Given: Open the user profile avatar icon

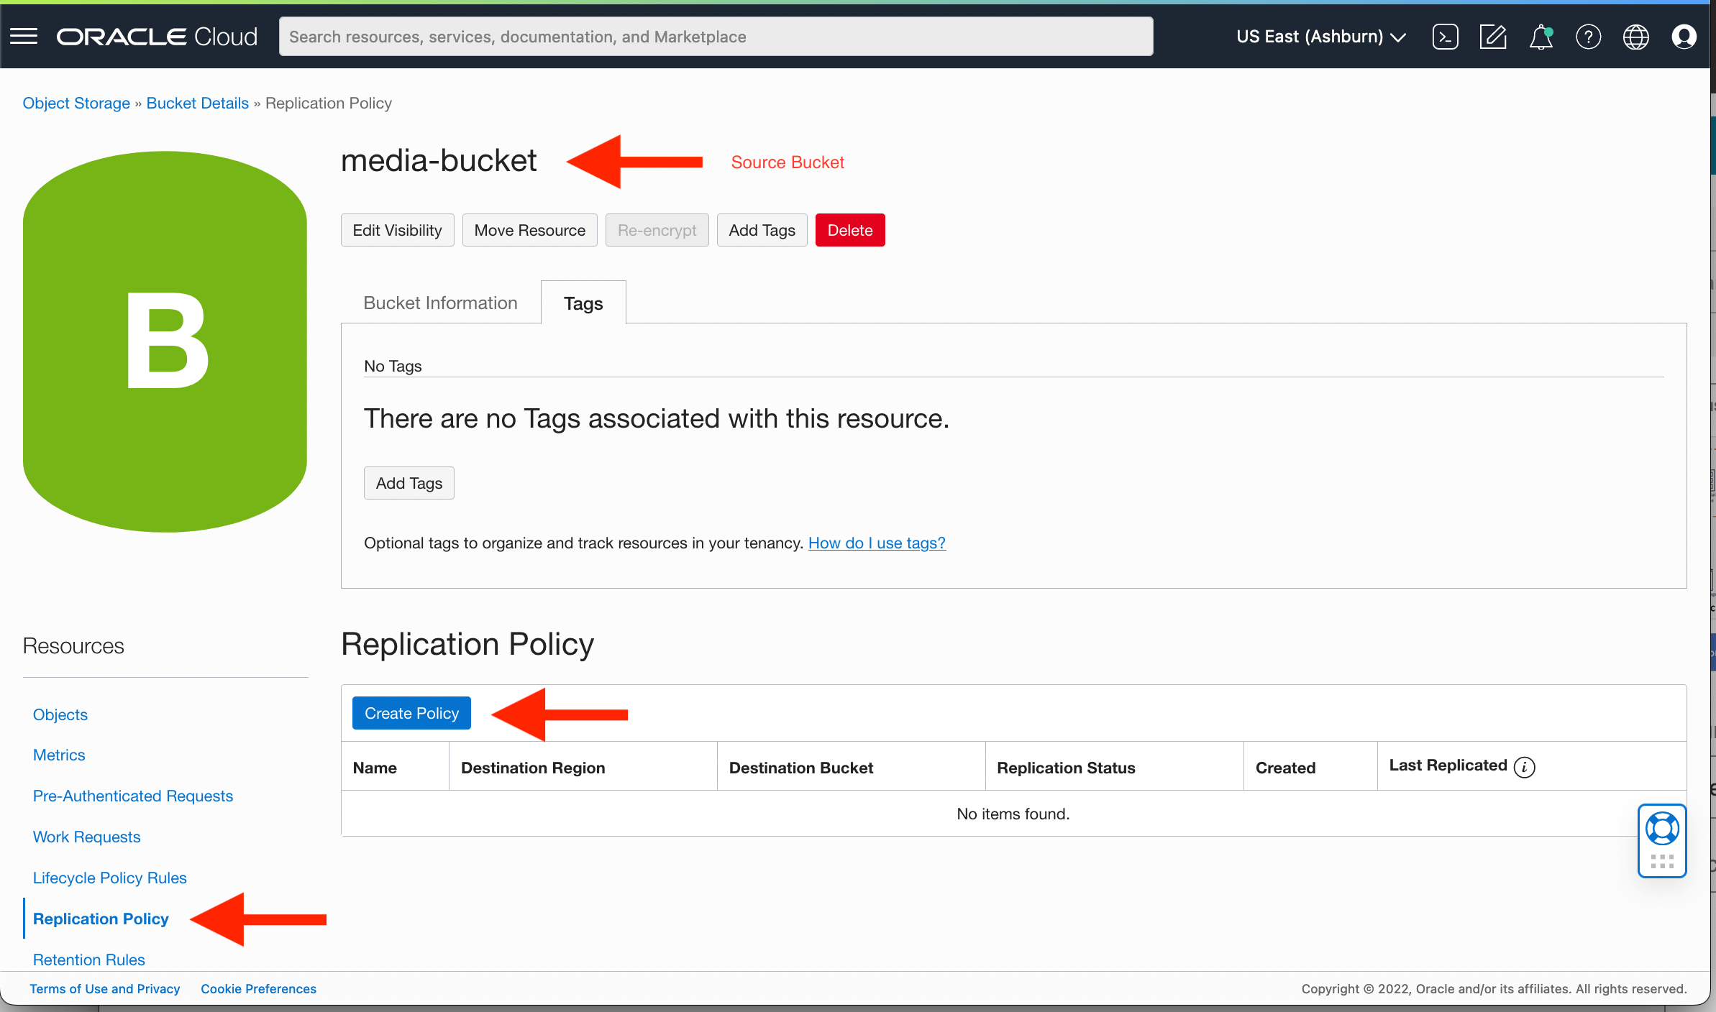Looking at the screenshot, I should 1684,36.
